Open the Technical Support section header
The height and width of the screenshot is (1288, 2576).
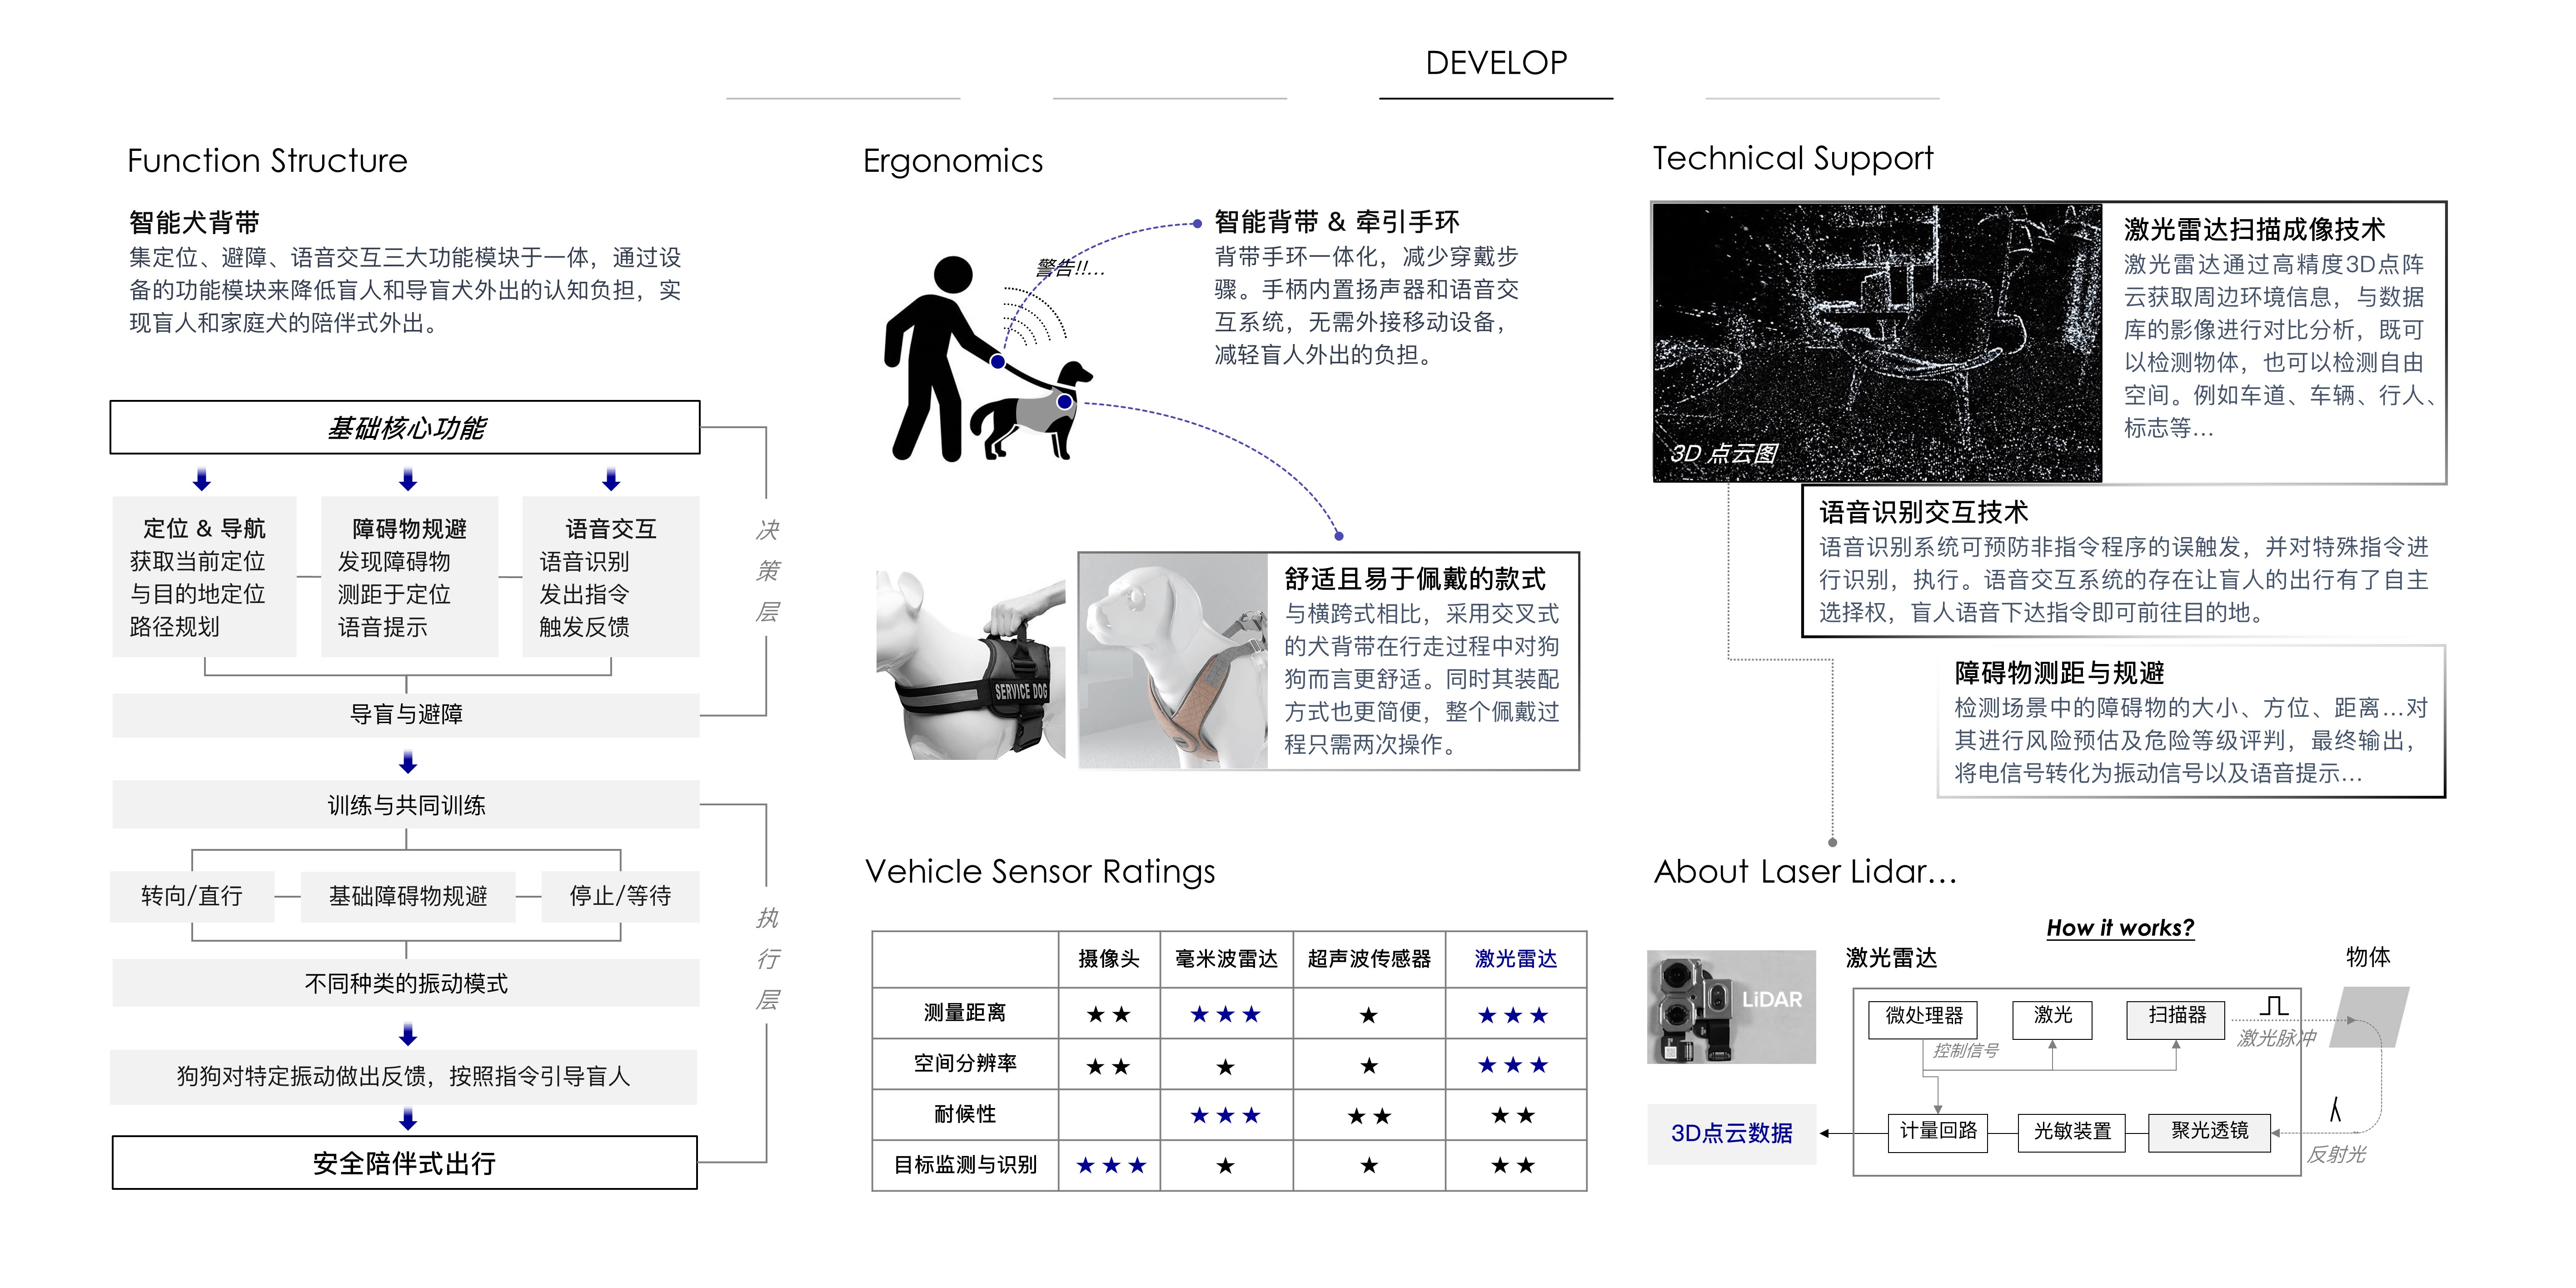[1793, 158]
